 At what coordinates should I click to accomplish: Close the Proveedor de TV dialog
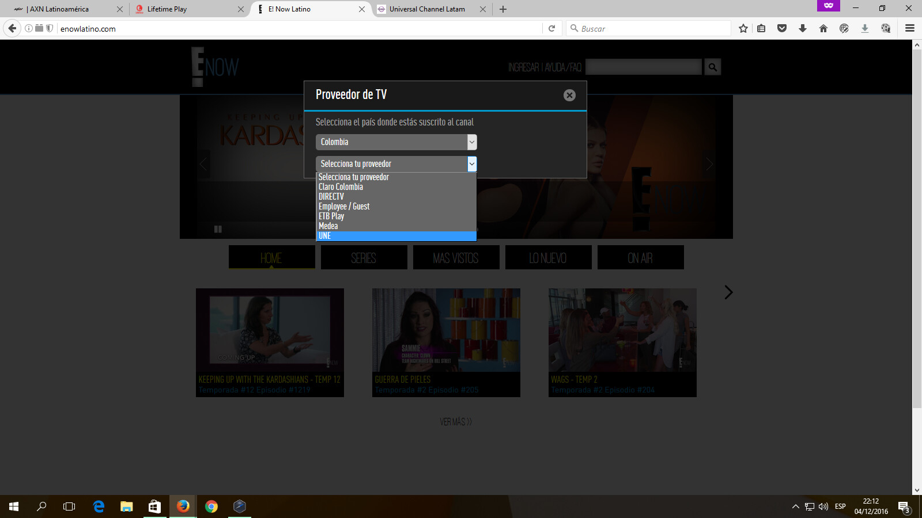coord(569,95)
